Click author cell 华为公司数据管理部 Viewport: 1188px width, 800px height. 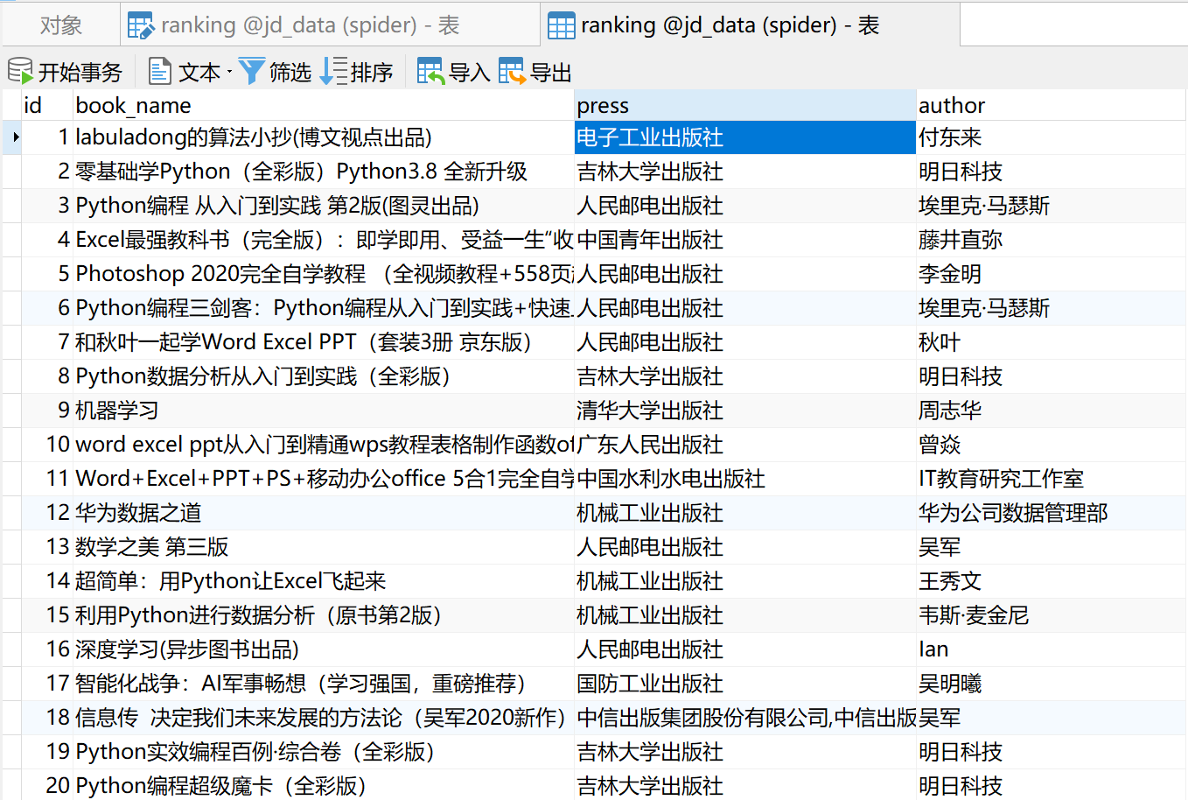coord(1052,513)
